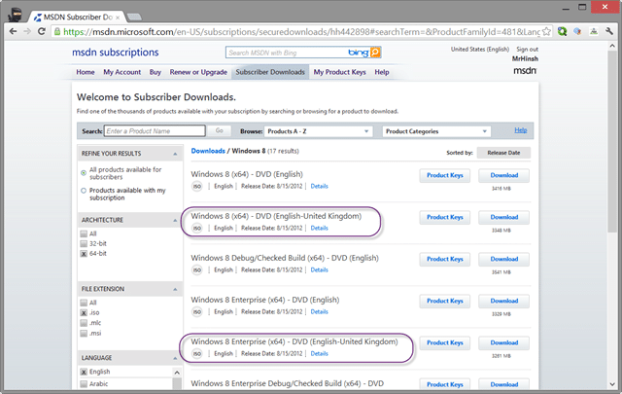This screenshot has height=394, width=622.
Task: Open the Buy nav item
Action: point(155,72)
